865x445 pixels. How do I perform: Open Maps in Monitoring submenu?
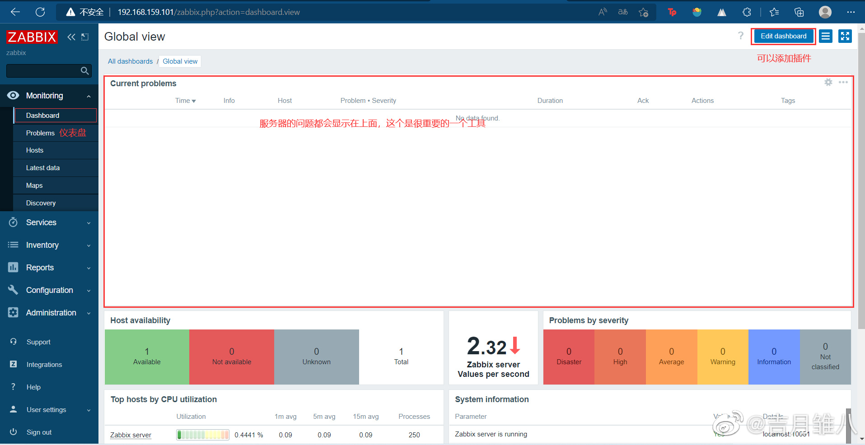(56, 185)
